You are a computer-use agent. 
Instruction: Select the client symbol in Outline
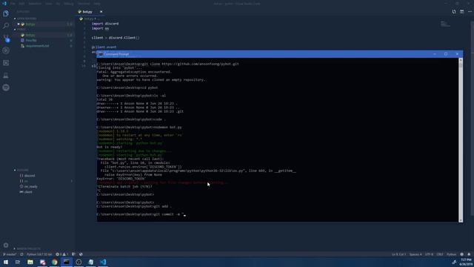28,192
